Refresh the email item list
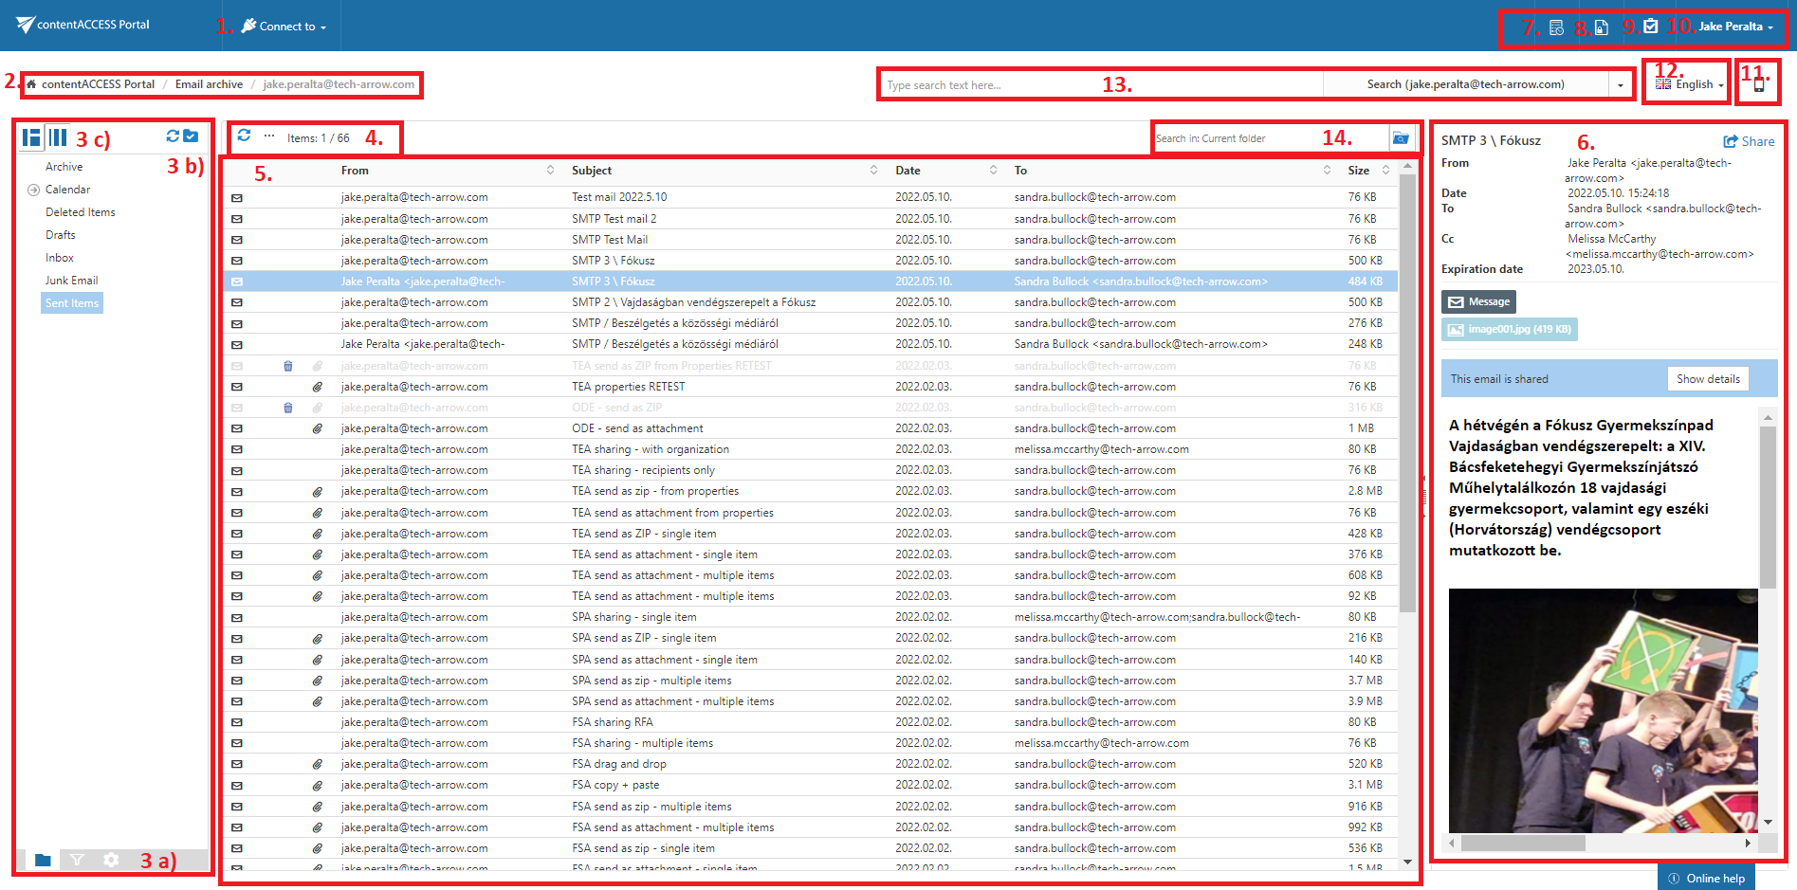The width and height of the screenshot is (1797, 890). [244, 136]
